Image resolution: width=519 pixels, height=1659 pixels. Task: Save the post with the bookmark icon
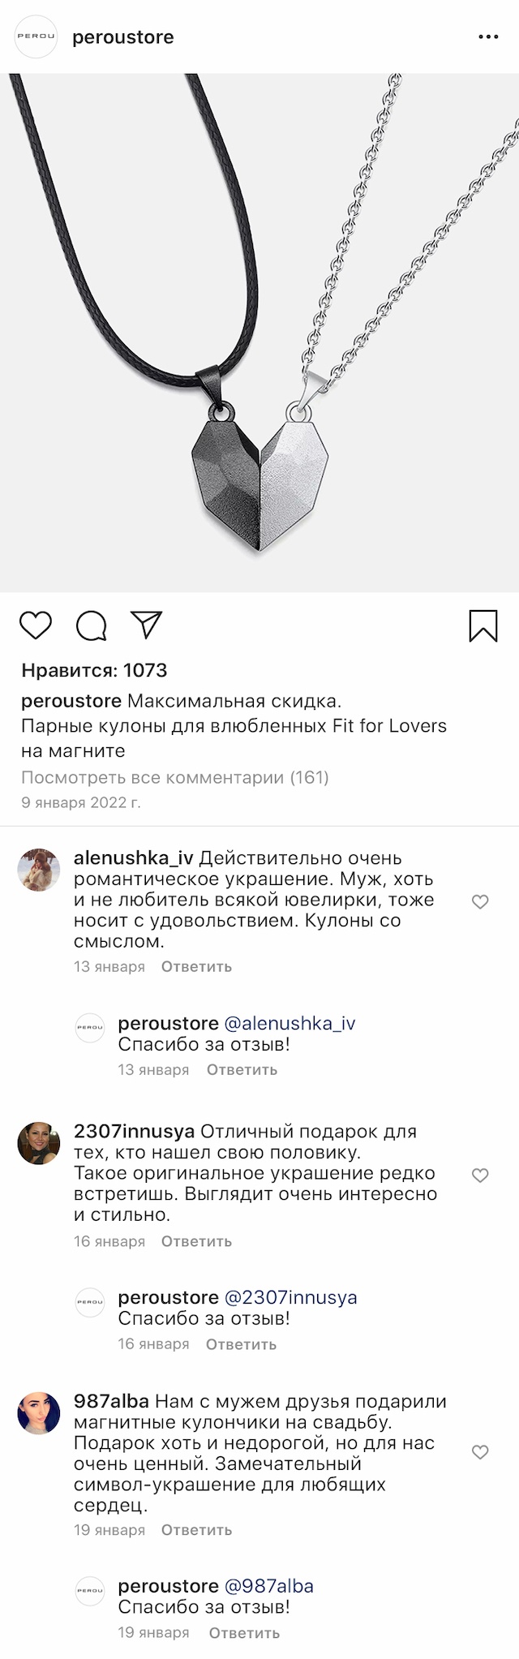tap(483, 625)
